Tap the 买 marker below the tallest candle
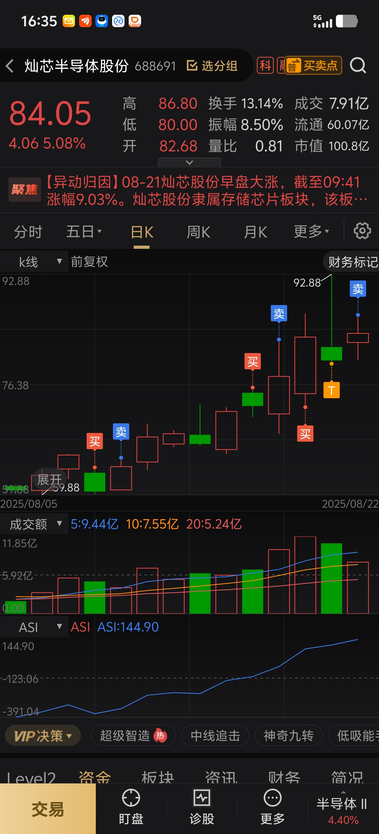Screen dimensions: 379x834 pos(305,433)
